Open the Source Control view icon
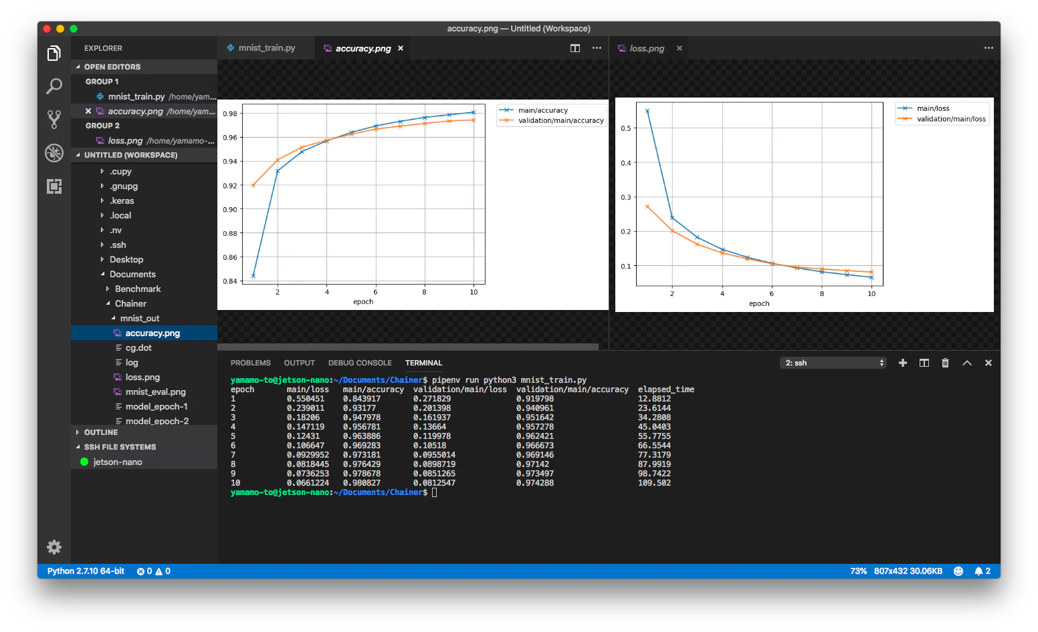The width and height of the screenshot is (1038, 632). coord(54,120)
